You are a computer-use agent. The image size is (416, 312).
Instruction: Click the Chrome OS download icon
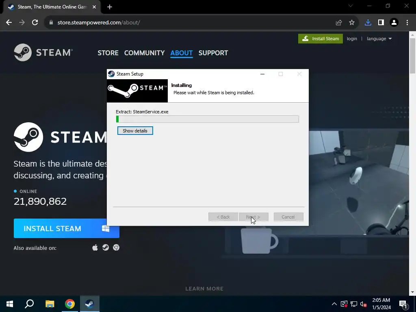click(x=116, y=248)
